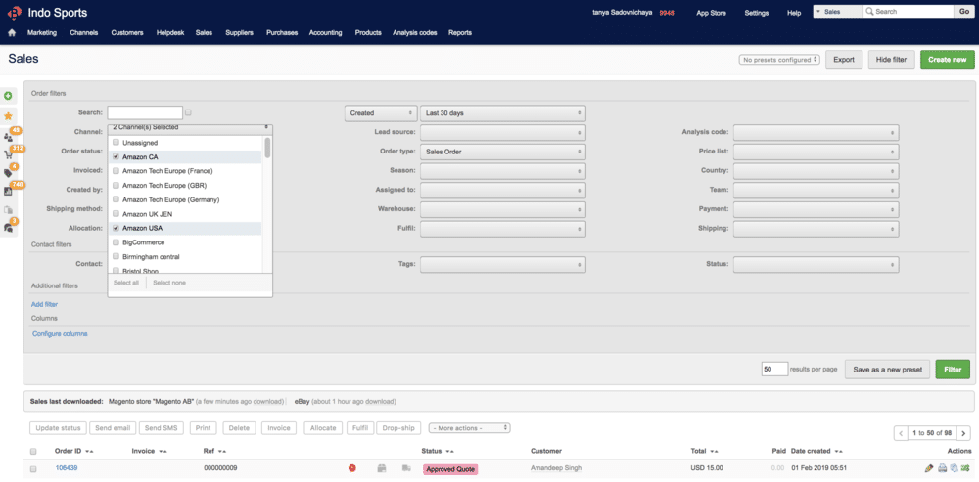Screen dimensions: 979x482
Task: Open the Purchases menu
Action: click(282, 32)
